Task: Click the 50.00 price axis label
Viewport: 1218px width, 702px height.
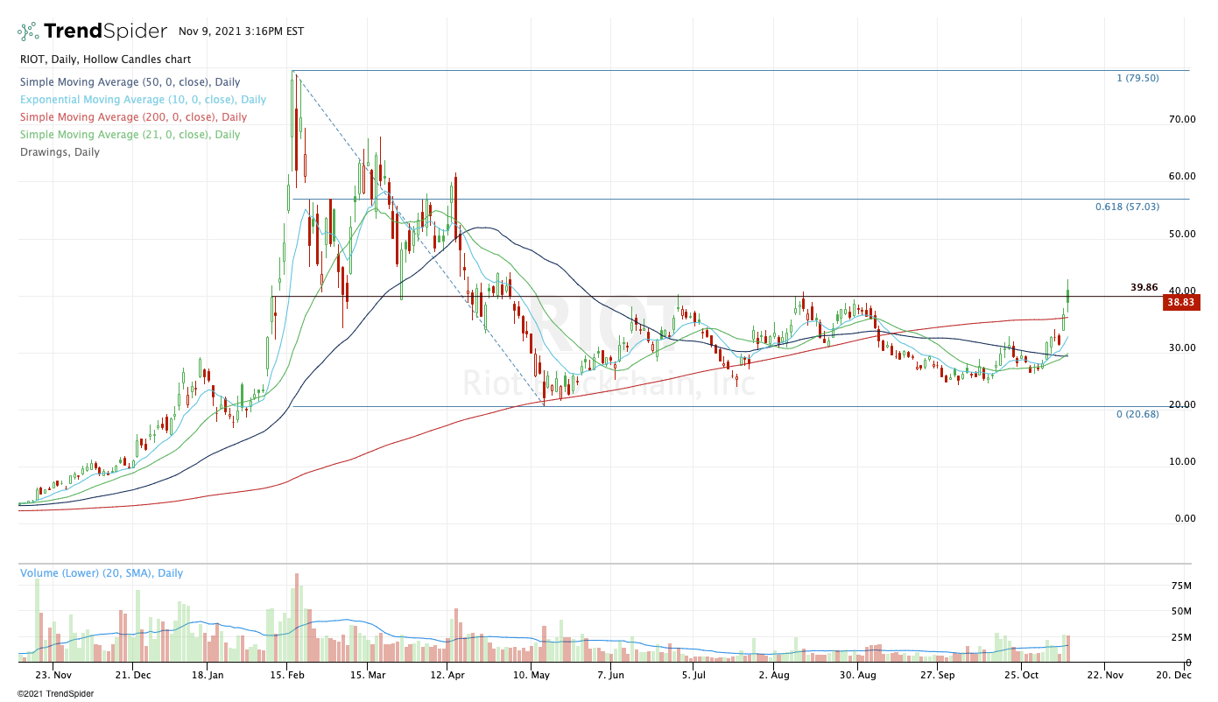Action: coord(1182,234)
